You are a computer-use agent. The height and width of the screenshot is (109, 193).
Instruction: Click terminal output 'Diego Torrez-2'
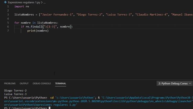pyautogui.click(x=15, y=91)
